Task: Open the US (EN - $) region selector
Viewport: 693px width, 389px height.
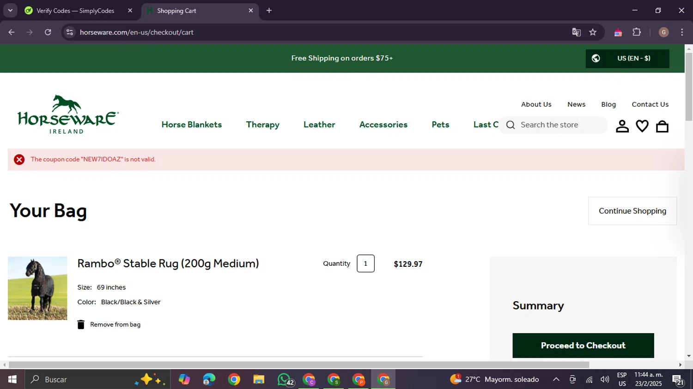Action: (627, 58)
